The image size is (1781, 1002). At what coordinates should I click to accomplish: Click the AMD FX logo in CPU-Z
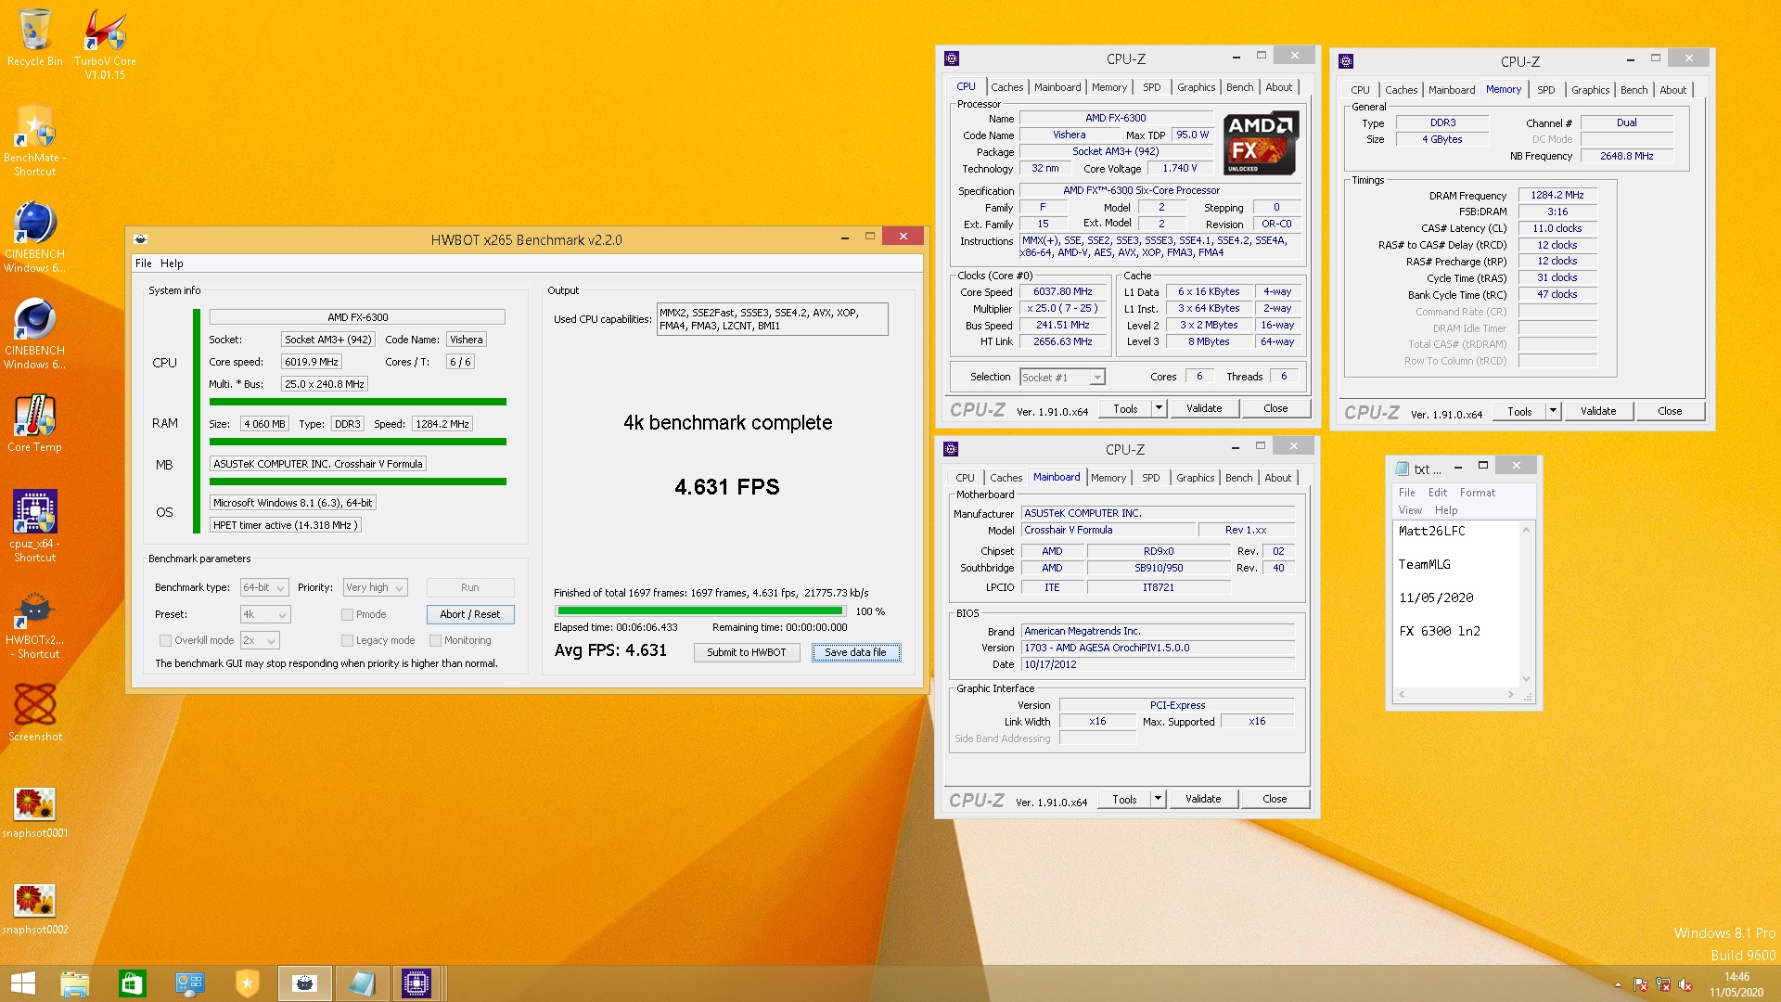pos(1260,144)
